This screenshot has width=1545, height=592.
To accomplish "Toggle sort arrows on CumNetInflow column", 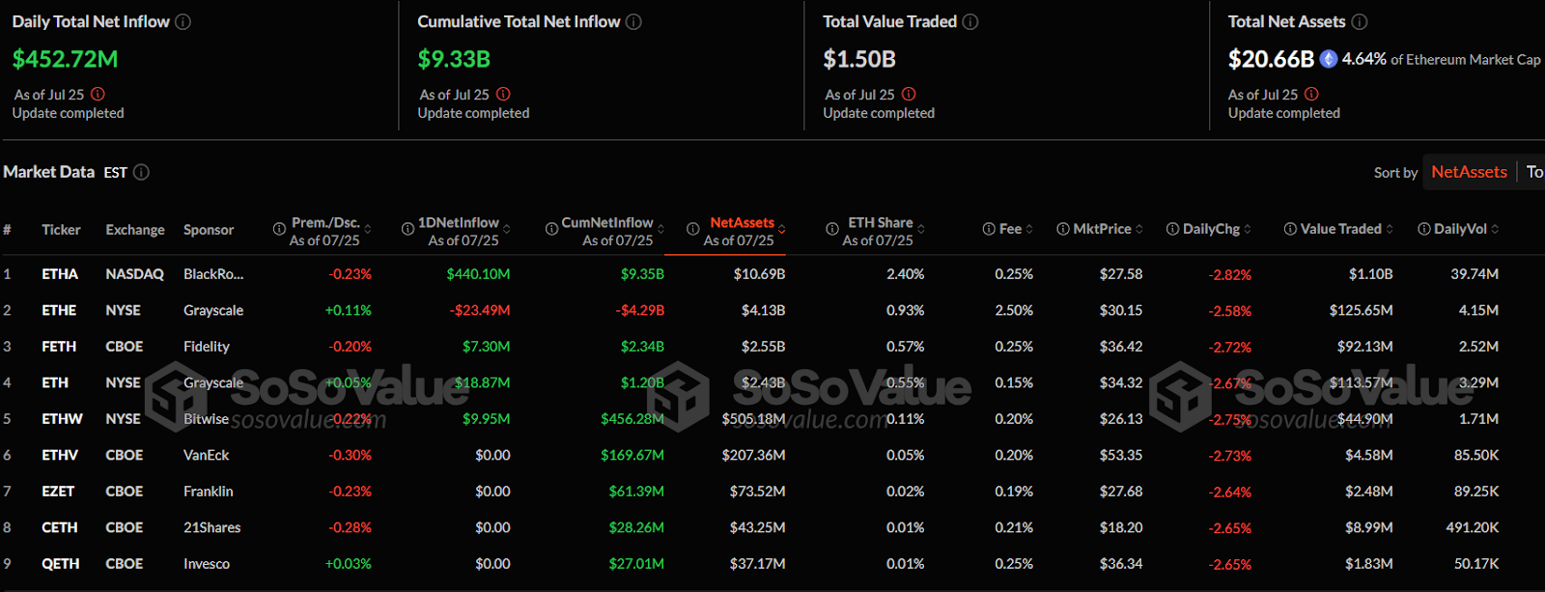I will 660,229.
